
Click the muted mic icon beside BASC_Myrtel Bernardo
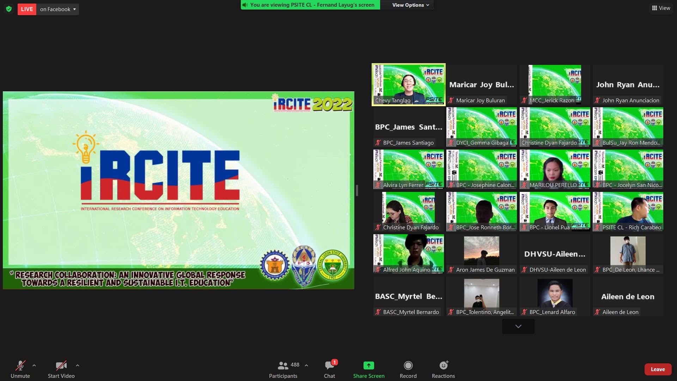(x=378, y=312)
